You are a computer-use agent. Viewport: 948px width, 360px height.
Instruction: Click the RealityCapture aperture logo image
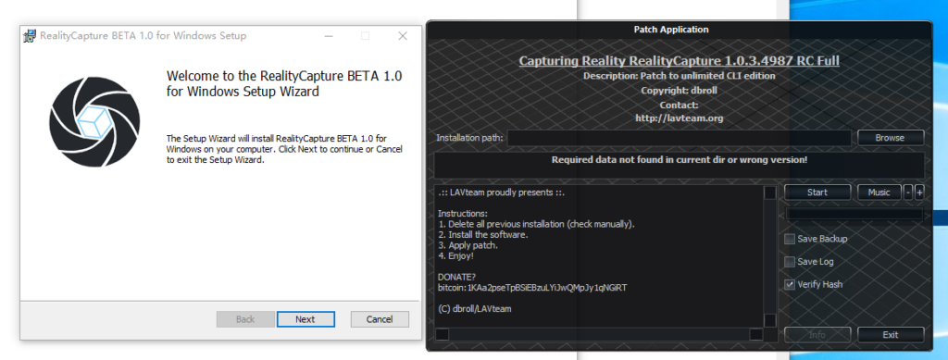pyautogui.click(x=94, y=122)
